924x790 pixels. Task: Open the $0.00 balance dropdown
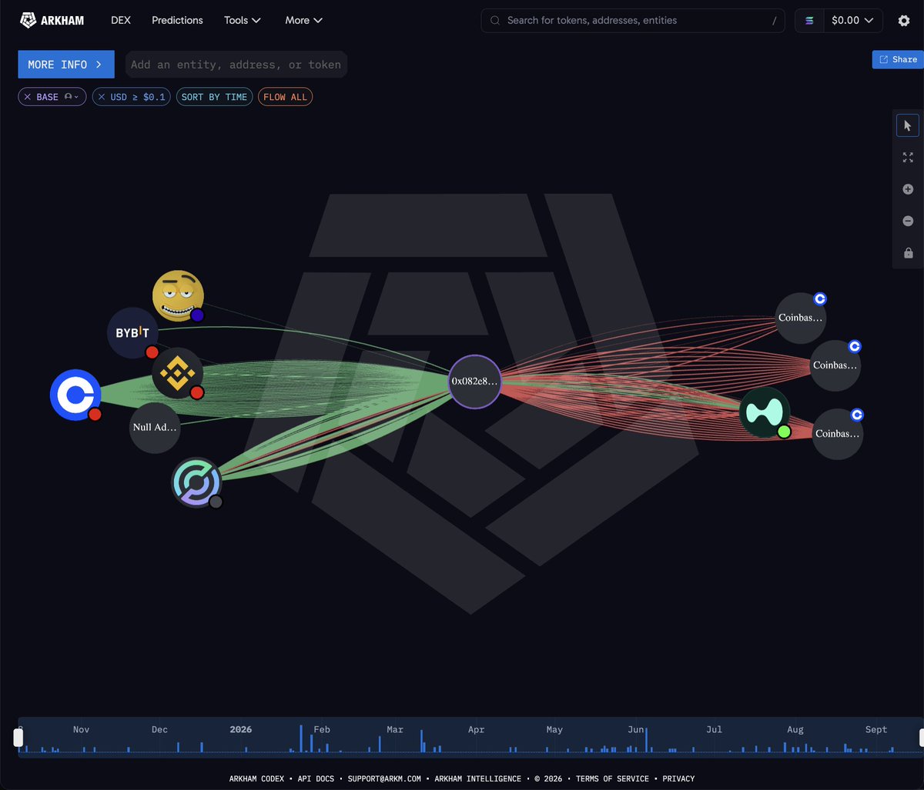click(x=852, y=21)
